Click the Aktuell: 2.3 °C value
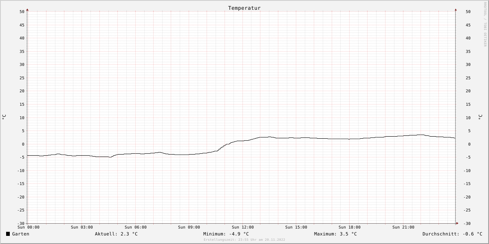 click(x=116, y=234)
